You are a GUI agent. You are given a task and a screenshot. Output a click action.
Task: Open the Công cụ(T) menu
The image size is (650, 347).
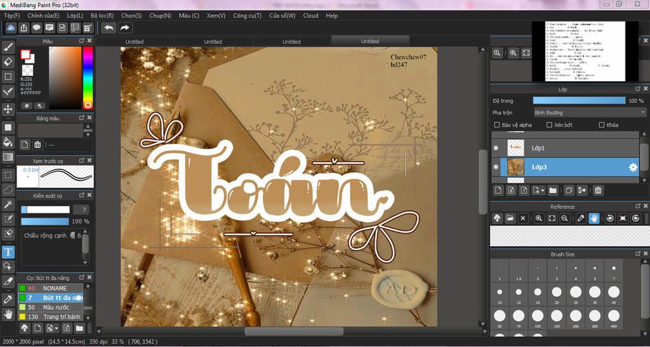coord(248,16)
